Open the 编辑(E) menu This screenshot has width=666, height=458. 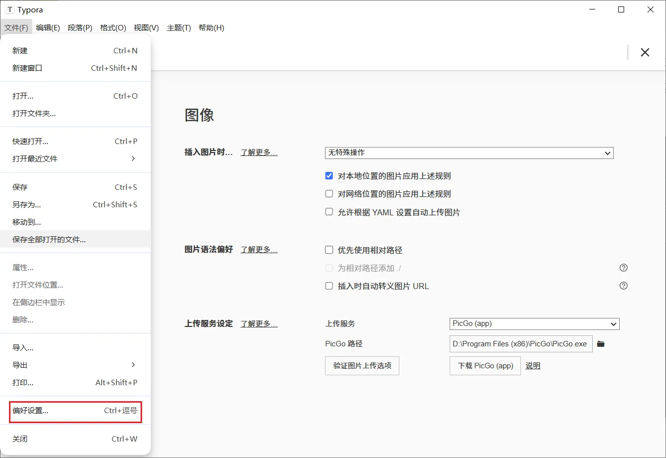tap(47, 27)
